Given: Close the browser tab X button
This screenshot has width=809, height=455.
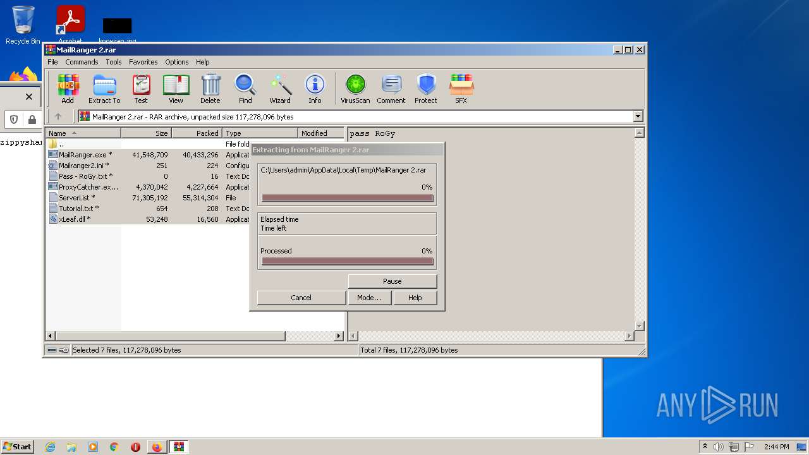Looking at the screenshot, I should click(28, 97).
